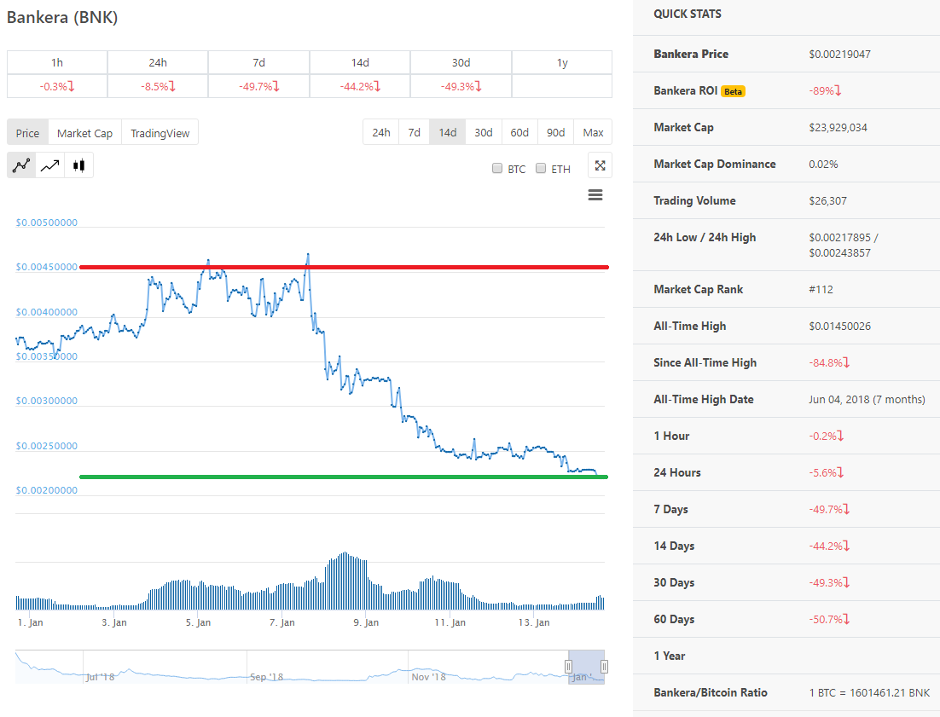Switch to candlestick chart view
Image resolution: width=940 pixels, height=717 pixels.
78,165
